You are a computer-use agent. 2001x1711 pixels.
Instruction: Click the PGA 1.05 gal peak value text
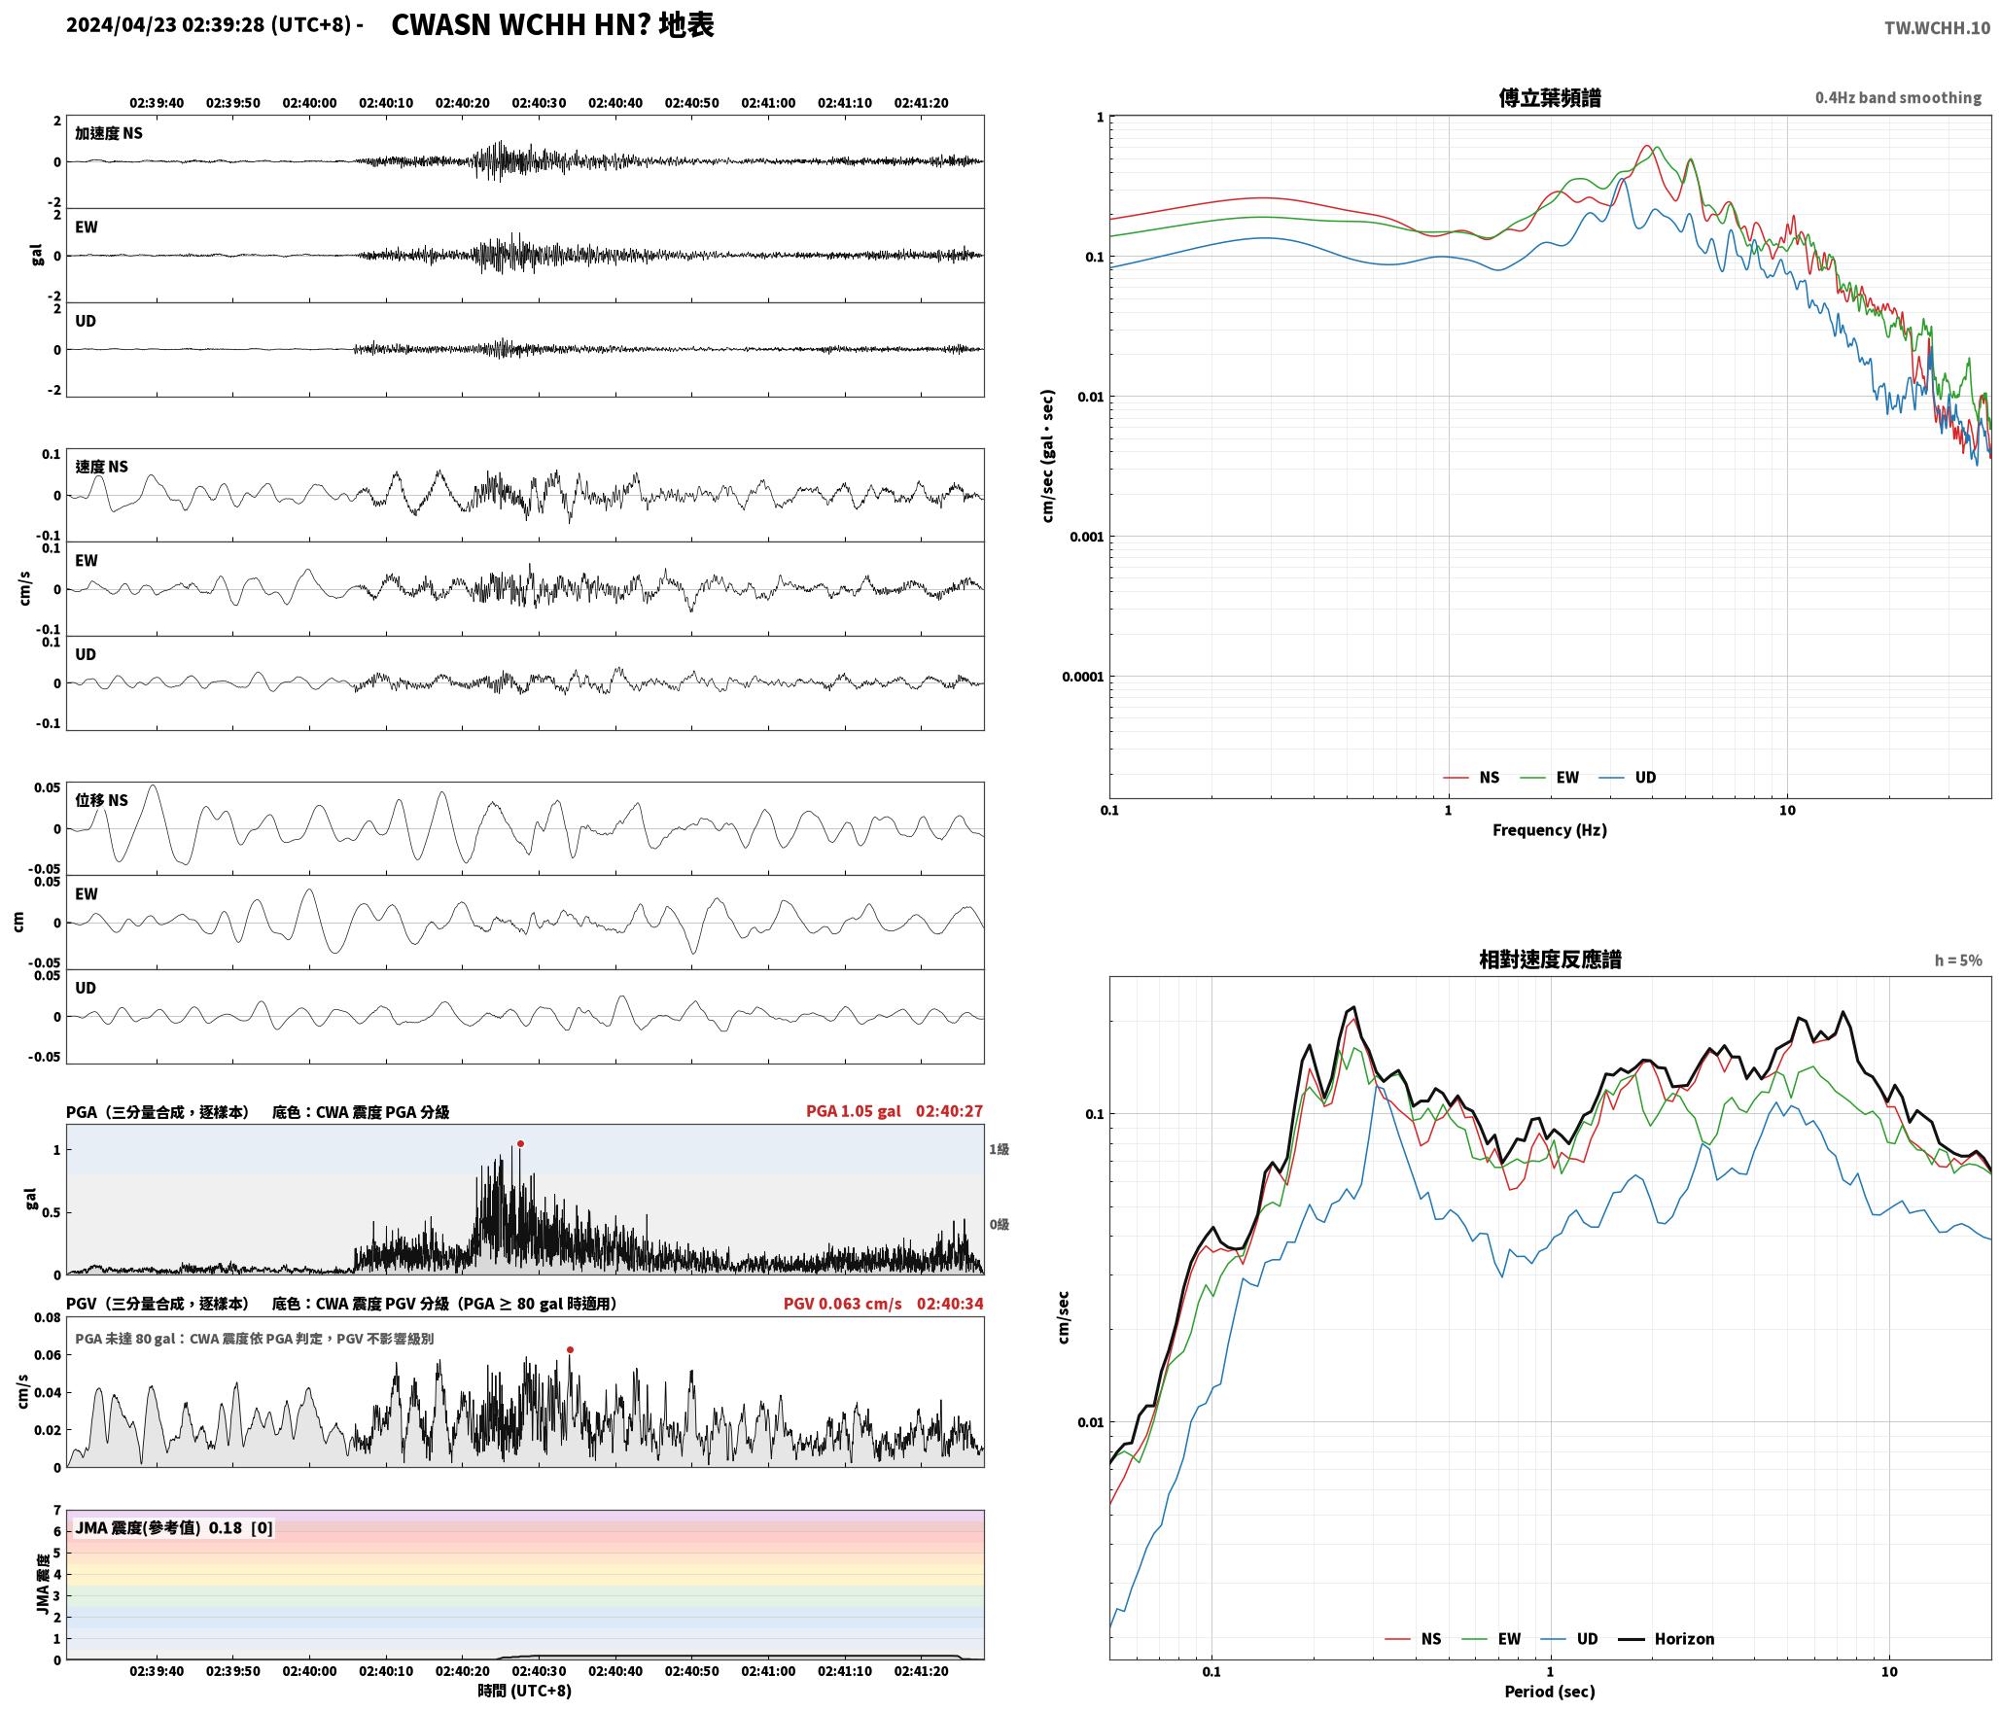point(854,1111)
